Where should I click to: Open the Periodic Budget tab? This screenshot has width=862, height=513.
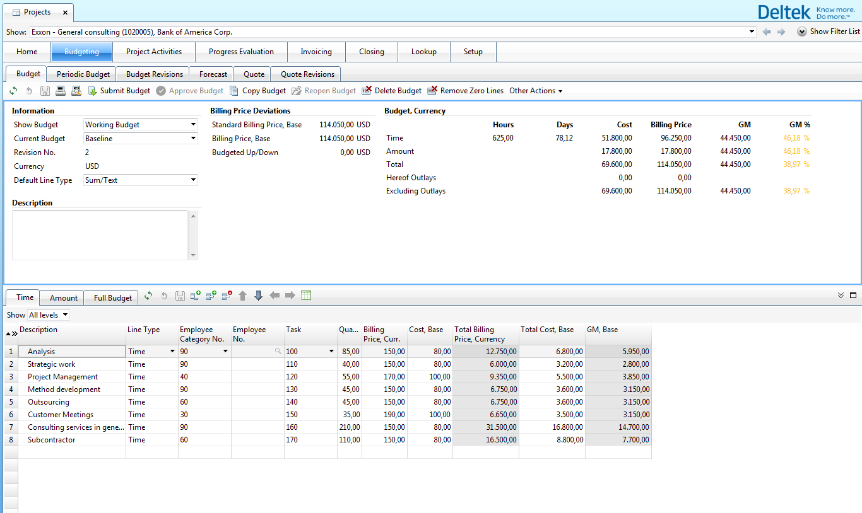83,74
